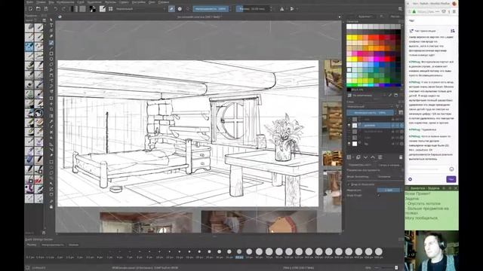Open layer properties icon
483x271 pixels.
pos(380,157)
